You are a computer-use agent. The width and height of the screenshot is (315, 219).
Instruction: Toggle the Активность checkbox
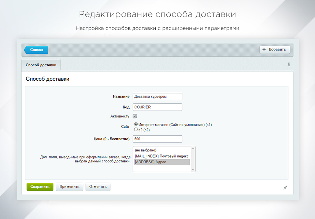tap(135, 116)
